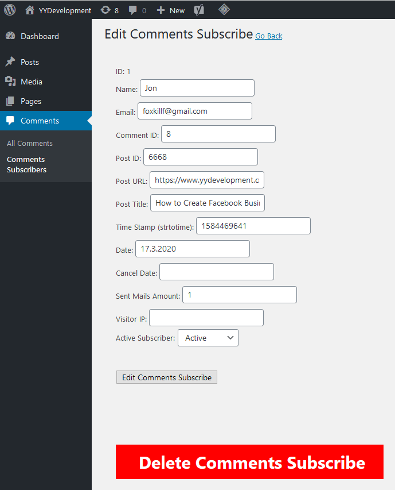Click the plus icon for New
This screenshot has width=395, height=490.
[x=161, y=10]
